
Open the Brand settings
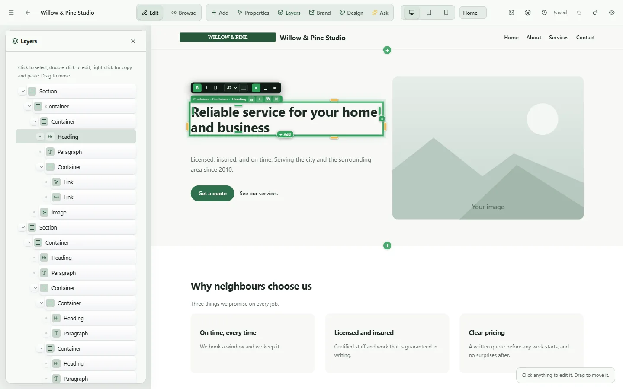click(x=320, y=13)
